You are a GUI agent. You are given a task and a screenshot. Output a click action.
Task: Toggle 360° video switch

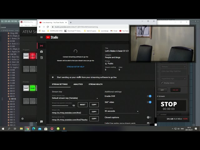[x=149, y=102]
